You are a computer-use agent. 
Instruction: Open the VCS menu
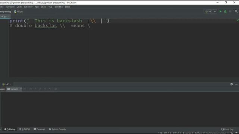pos(50,7)
